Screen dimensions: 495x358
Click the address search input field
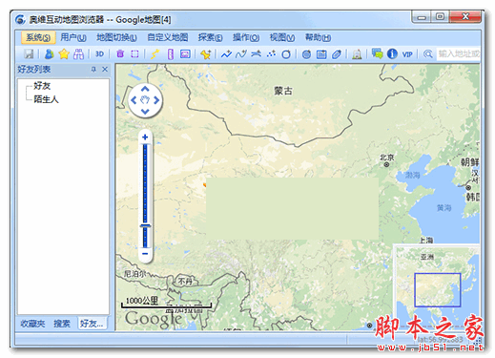(458, 53)
